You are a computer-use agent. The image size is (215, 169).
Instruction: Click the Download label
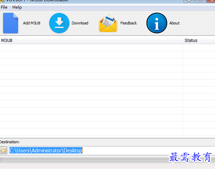[80, 23]
